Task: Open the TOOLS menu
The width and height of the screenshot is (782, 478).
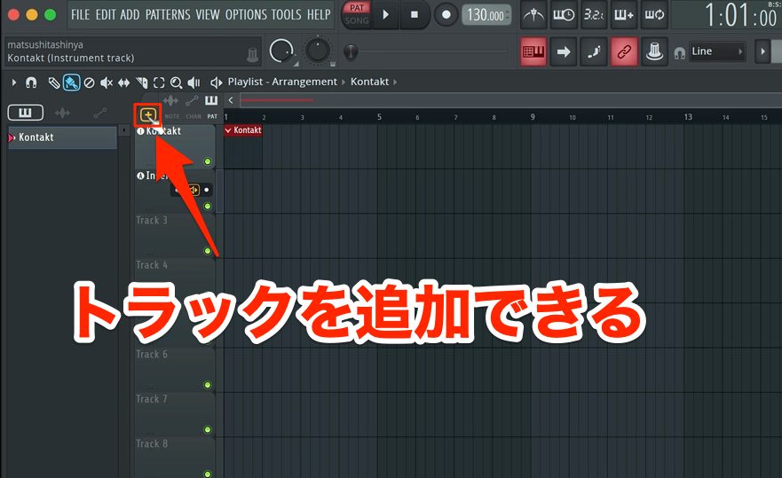Action: point(287,15)
